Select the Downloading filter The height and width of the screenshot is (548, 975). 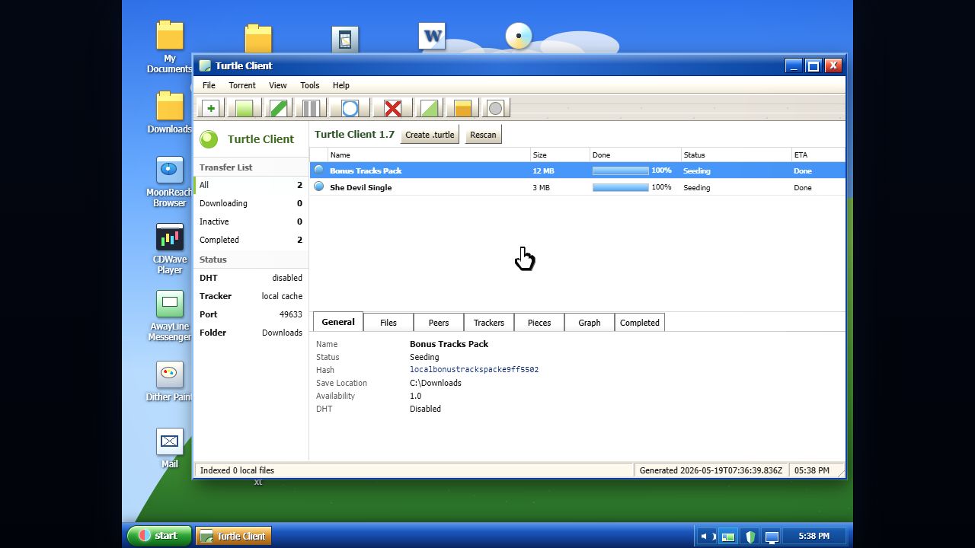[x=251, y=203]
